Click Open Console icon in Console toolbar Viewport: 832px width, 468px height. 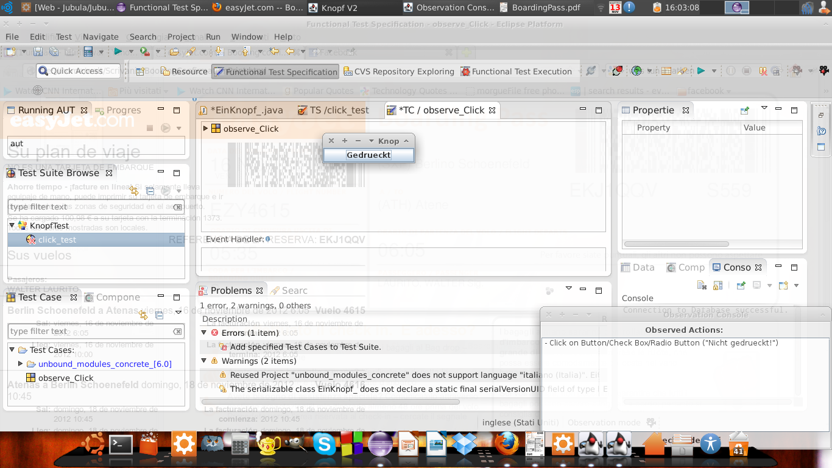(783, 285)
